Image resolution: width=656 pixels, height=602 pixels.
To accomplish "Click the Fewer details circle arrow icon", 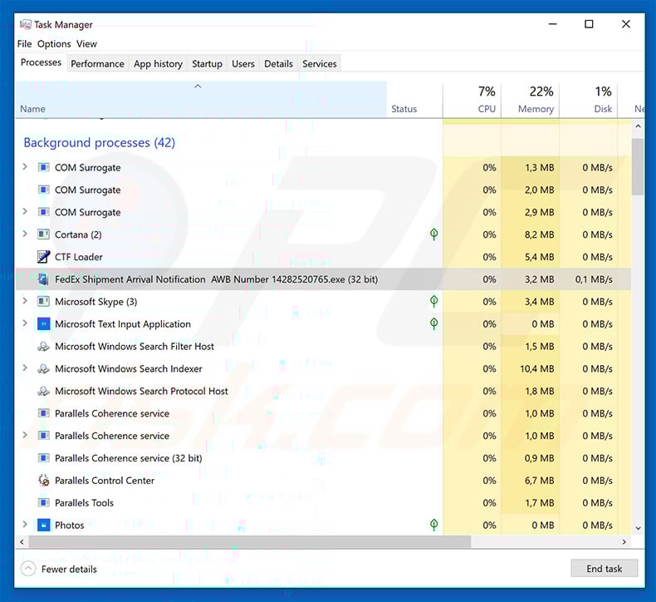I will click(x=28, y=569).
